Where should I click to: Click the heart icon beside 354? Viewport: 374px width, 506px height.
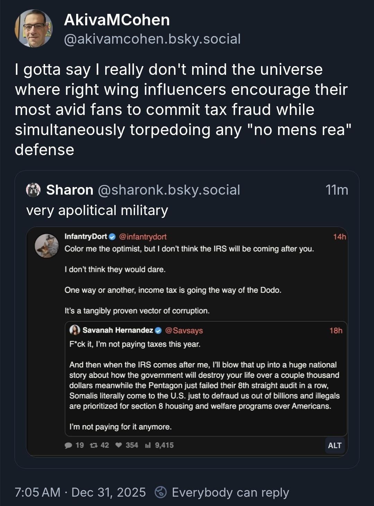tap(118, 445)
